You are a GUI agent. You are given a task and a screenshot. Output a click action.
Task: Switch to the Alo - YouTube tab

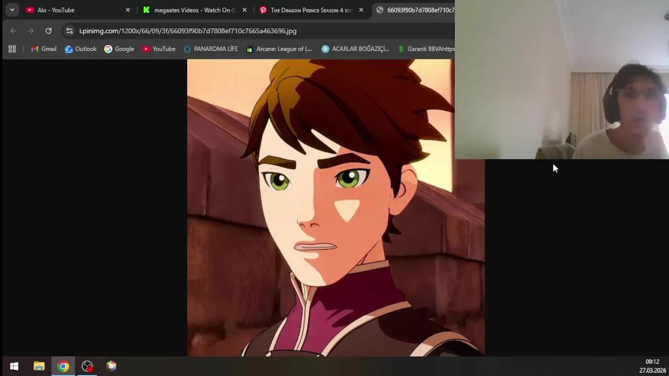[x=77, y=10]
